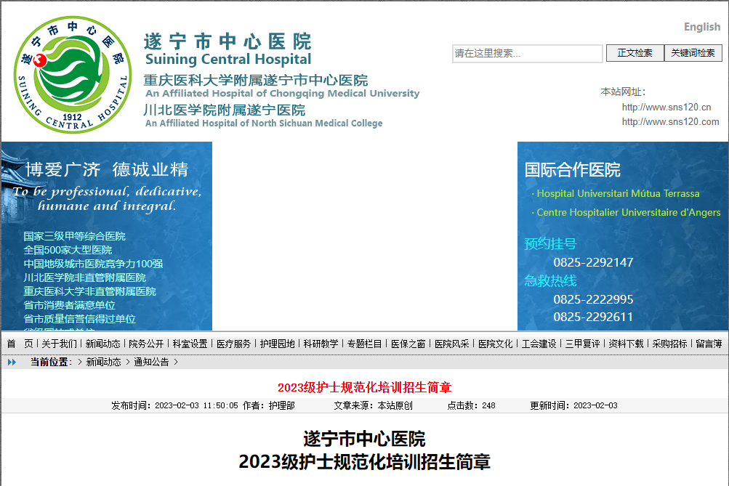
Task: Open the http://www.sns120.com link
Action: coord(670,122)
